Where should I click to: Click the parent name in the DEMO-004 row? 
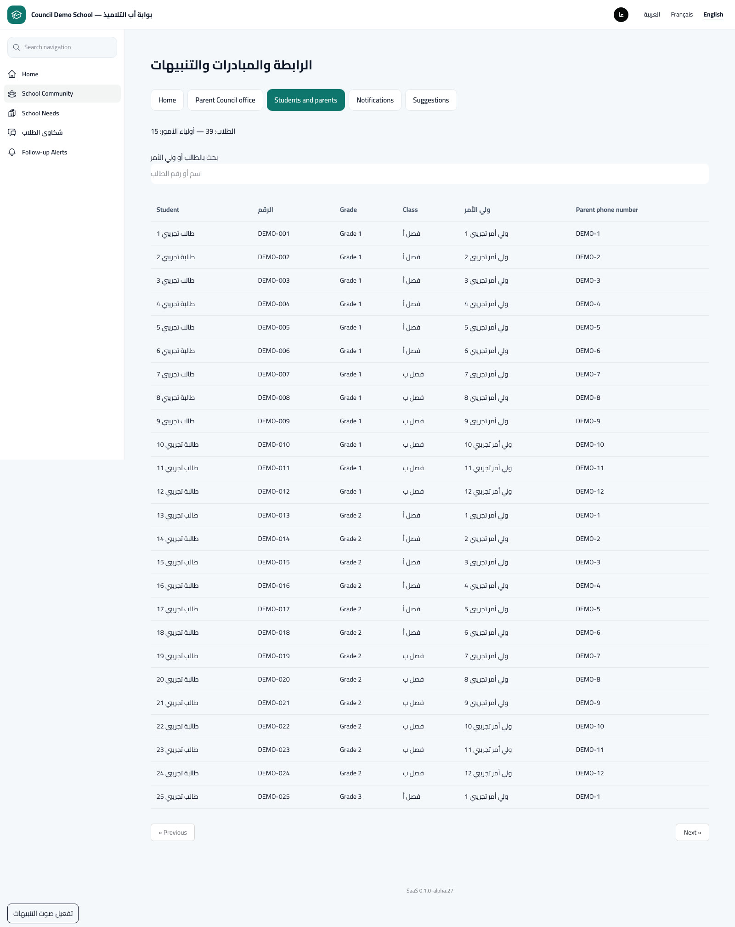click(x=486, y=304)
